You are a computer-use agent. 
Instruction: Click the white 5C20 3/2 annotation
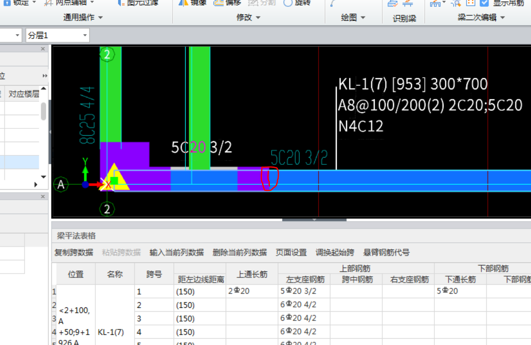202,148
